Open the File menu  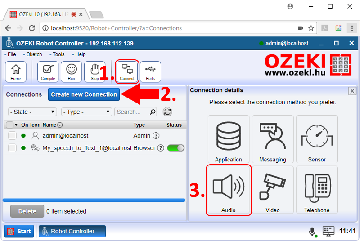tap(12, 54)
